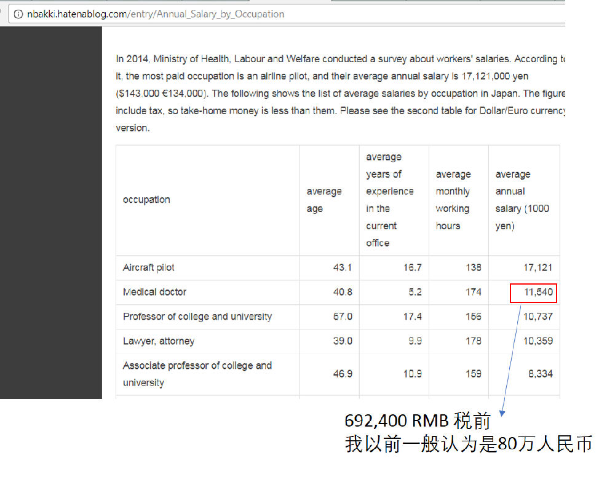
Task: Click the address bar URL text
Action: pos(156,14)
